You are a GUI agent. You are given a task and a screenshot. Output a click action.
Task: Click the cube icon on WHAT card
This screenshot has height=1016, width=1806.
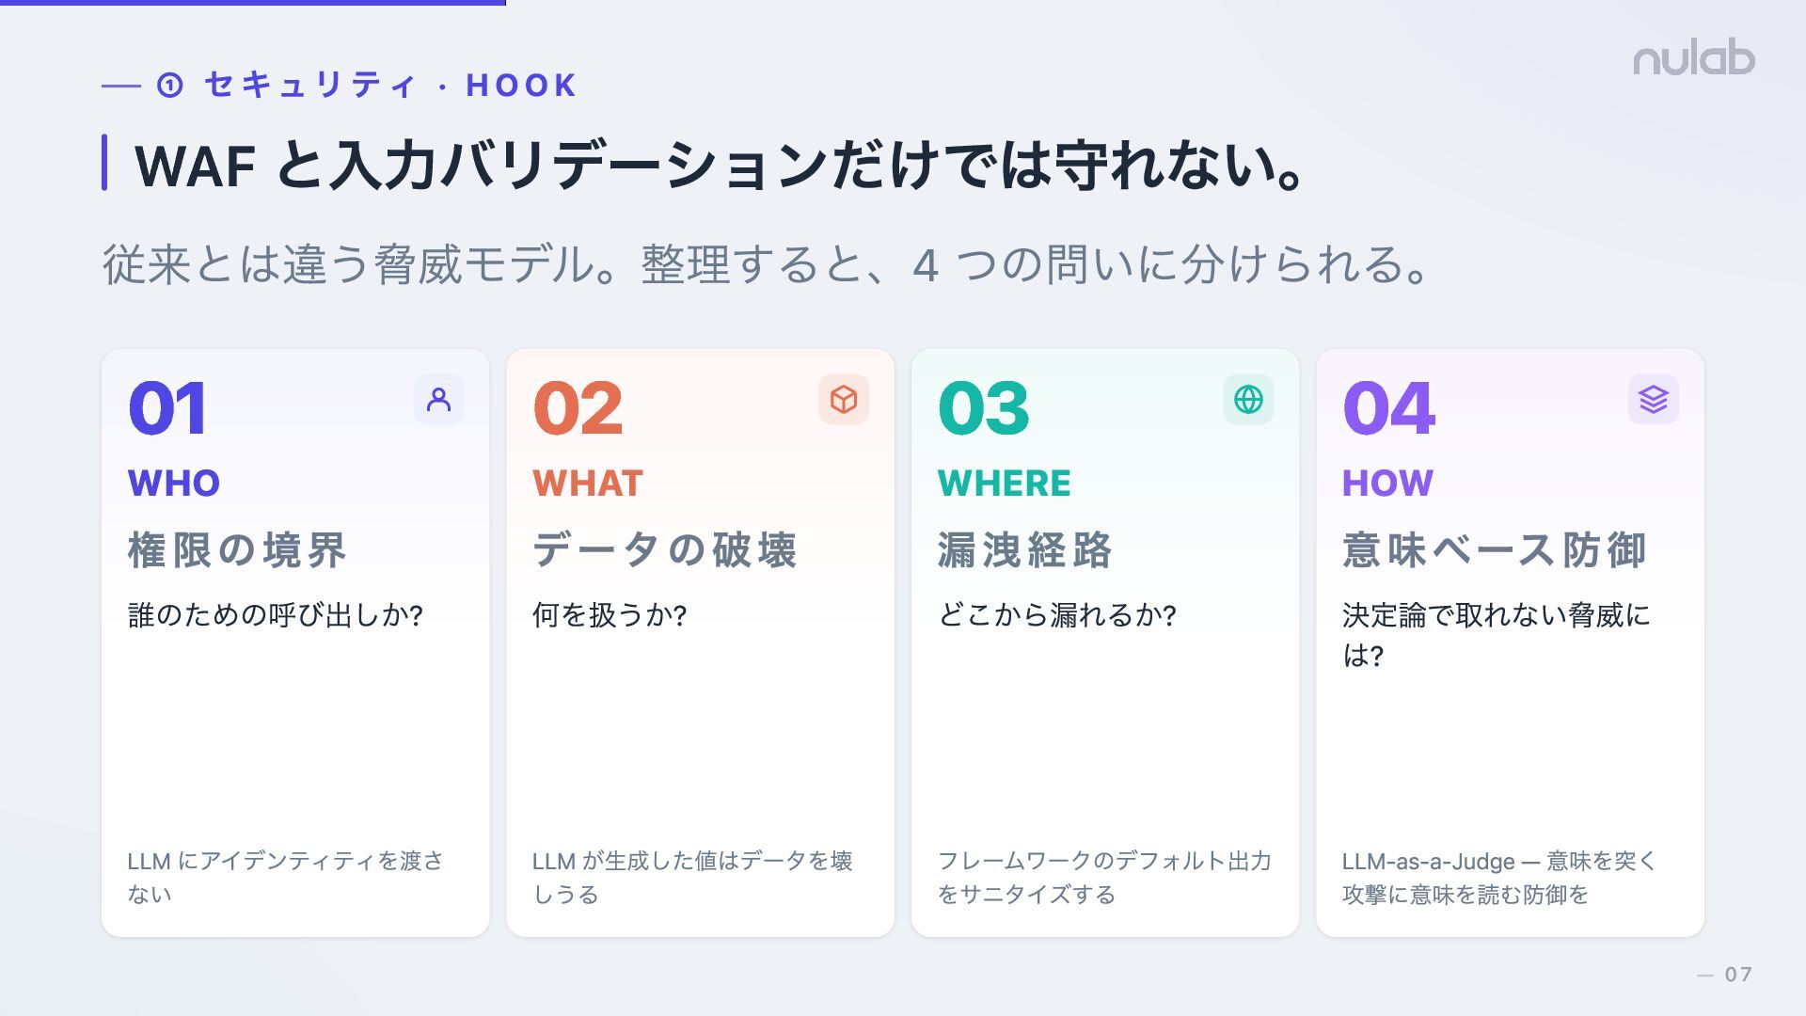tap(844, 400)
